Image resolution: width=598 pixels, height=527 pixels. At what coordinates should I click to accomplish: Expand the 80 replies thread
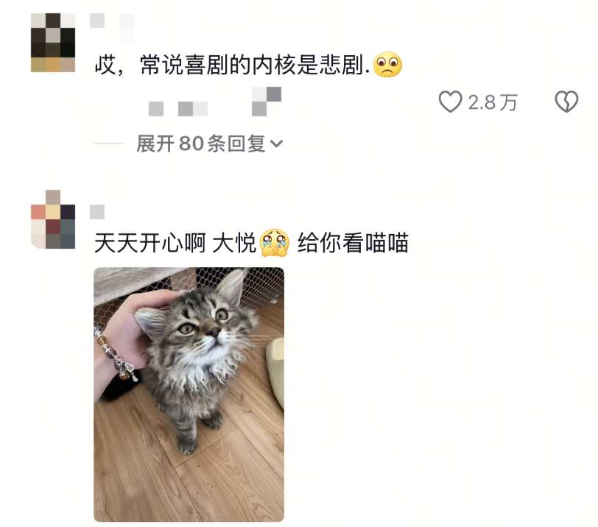(x=209, y=144)
